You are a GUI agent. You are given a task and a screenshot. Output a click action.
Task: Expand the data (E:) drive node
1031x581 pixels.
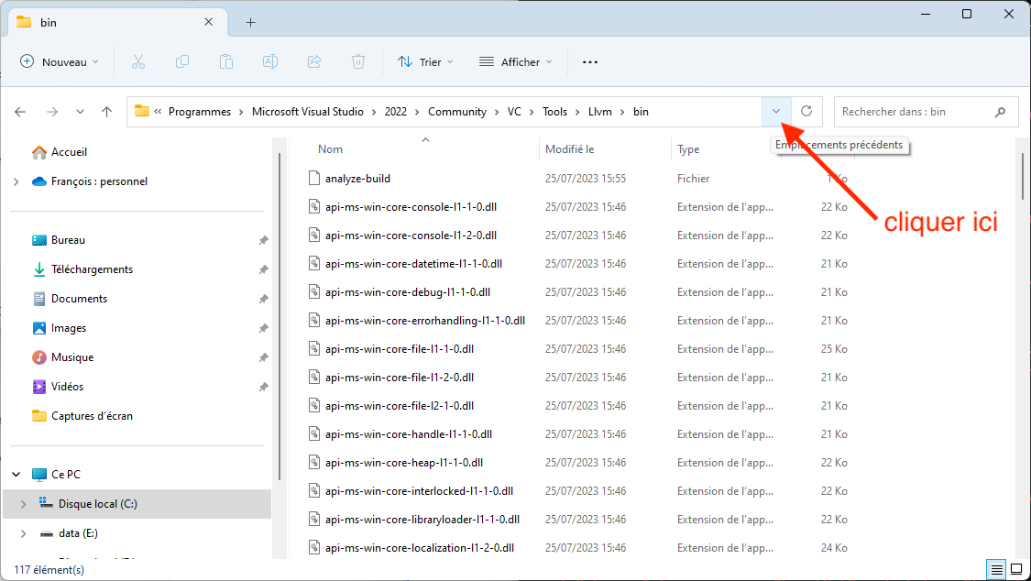22,532
